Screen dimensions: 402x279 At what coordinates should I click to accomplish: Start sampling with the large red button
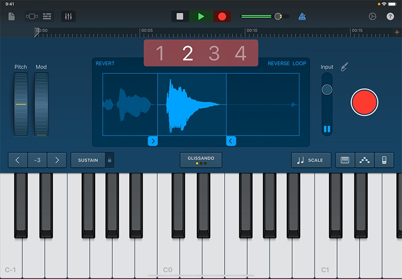364,103
